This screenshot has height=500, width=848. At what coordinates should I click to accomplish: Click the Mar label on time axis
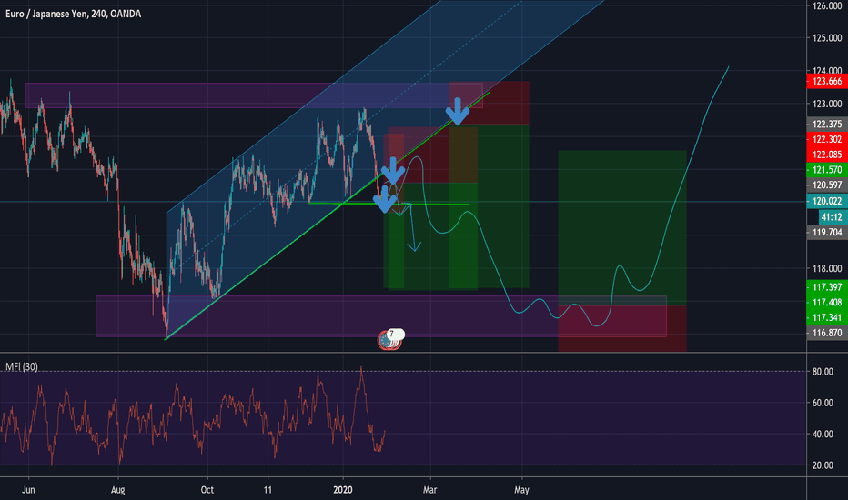tap(430, 490)
